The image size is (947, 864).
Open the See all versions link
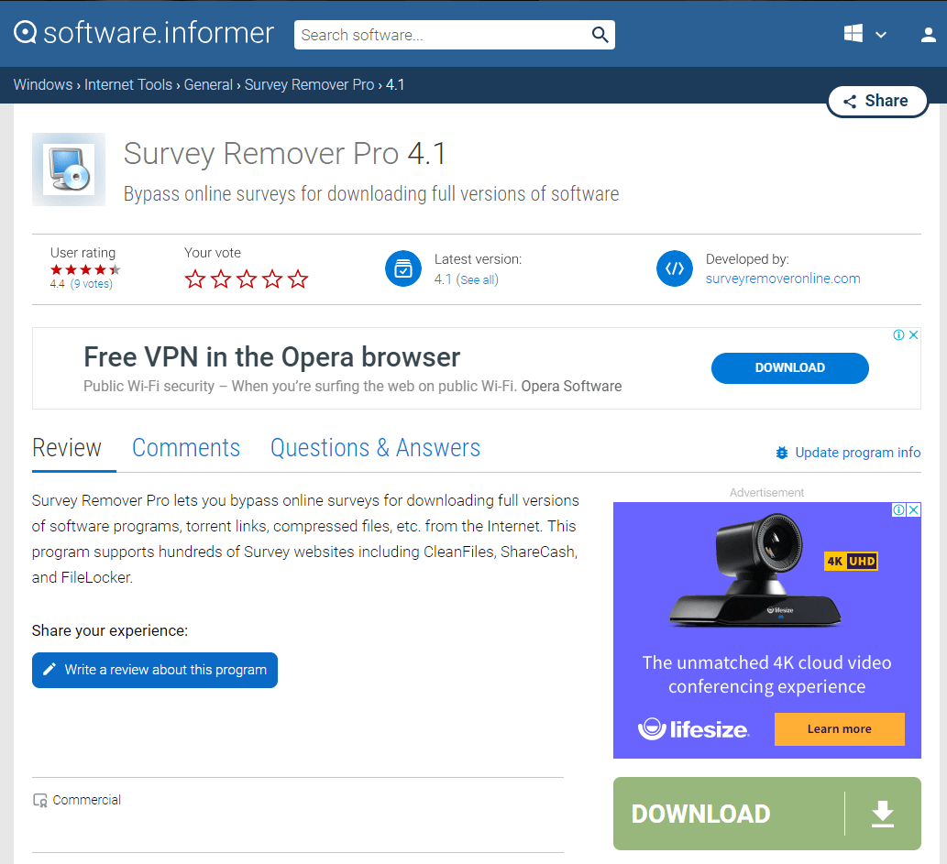click(x=478, y=280)
